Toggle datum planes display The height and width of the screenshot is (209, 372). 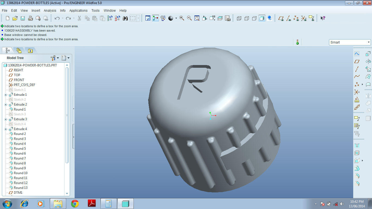[281, 18]
